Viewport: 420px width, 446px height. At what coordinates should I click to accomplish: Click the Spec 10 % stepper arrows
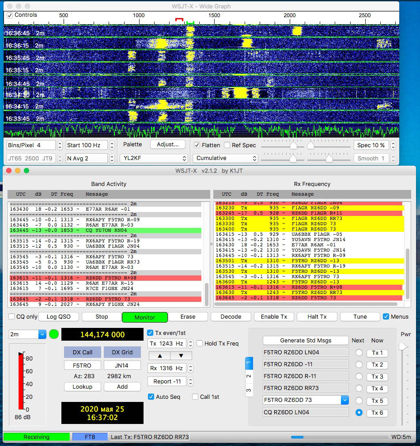point(393,145)
